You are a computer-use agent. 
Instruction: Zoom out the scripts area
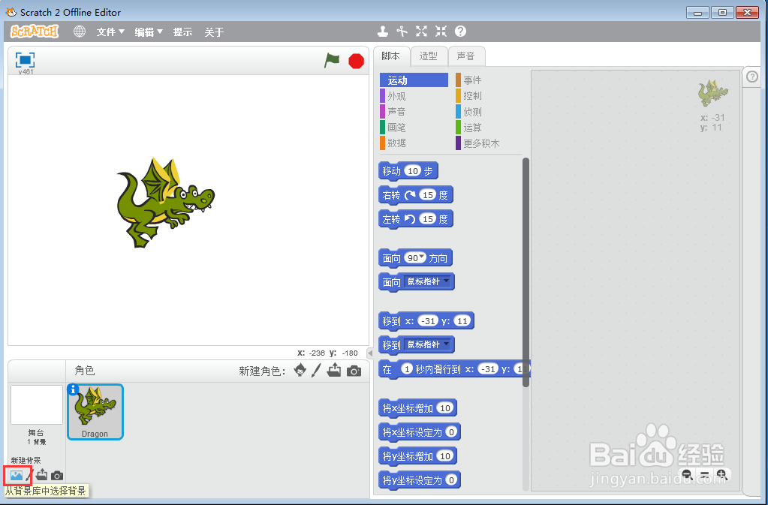(x=687, y=474)
